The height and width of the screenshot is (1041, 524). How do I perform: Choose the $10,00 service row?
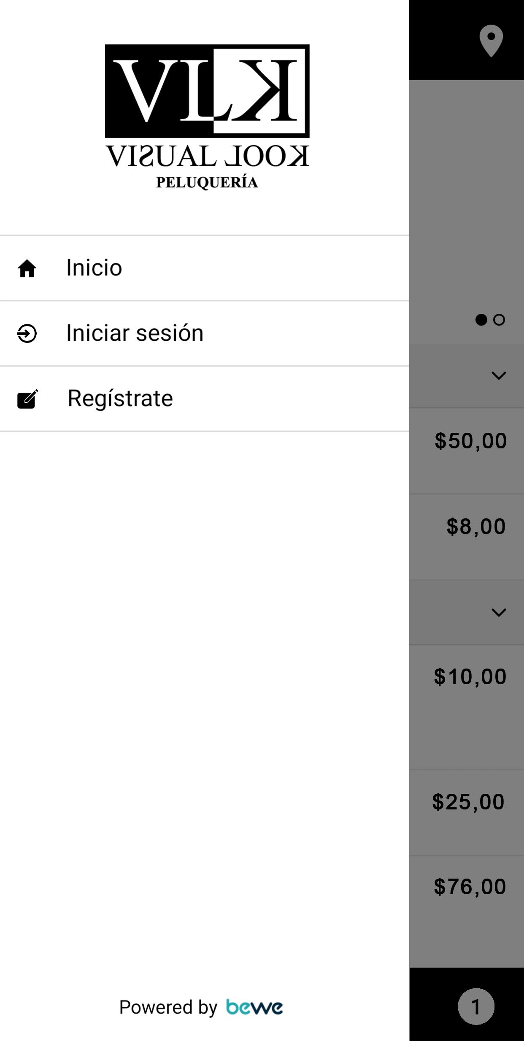[x=467, y=707]
